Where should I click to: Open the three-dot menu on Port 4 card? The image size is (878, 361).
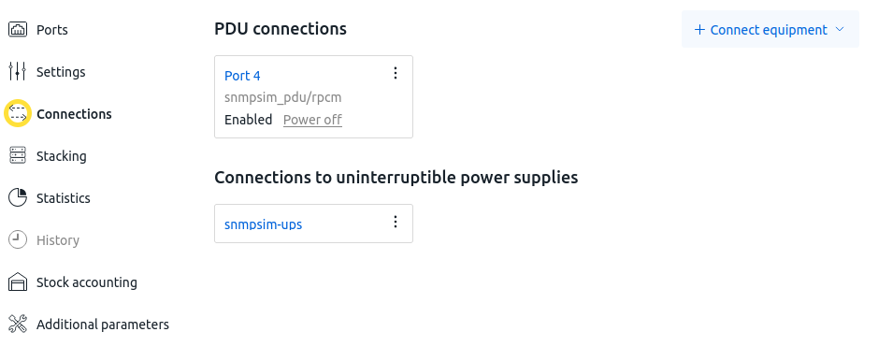(x=396, y=73)
